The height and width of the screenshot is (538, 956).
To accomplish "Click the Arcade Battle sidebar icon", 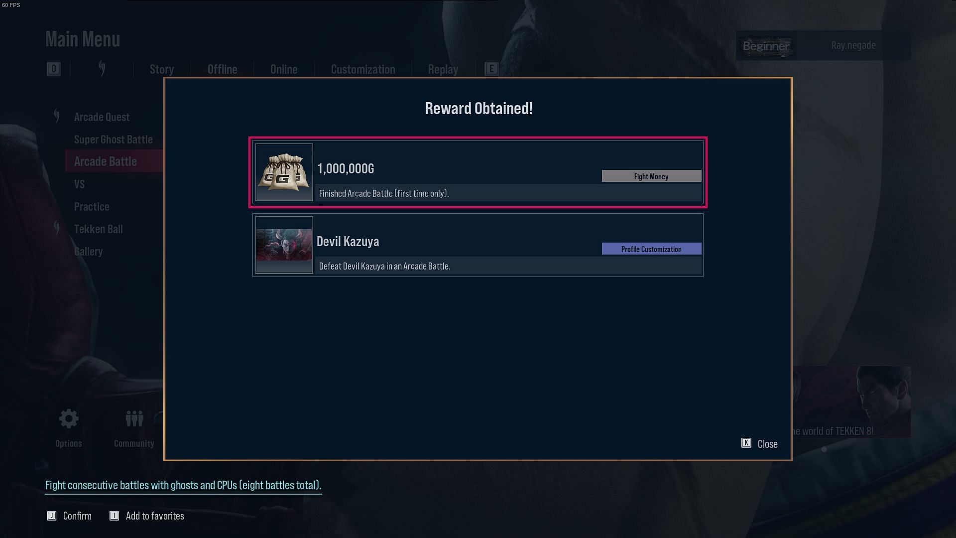I will click(x=105, y=161).
